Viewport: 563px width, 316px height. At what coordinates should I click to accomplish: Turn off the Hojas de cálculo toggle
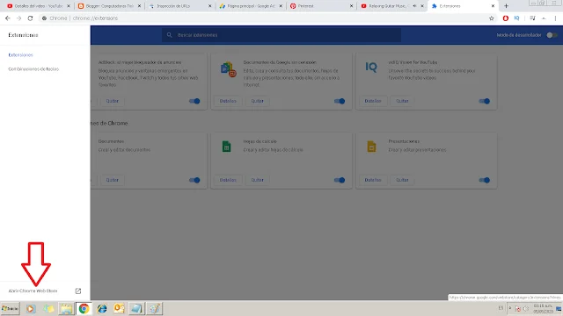pyautogui.click(x=340, y=180)
